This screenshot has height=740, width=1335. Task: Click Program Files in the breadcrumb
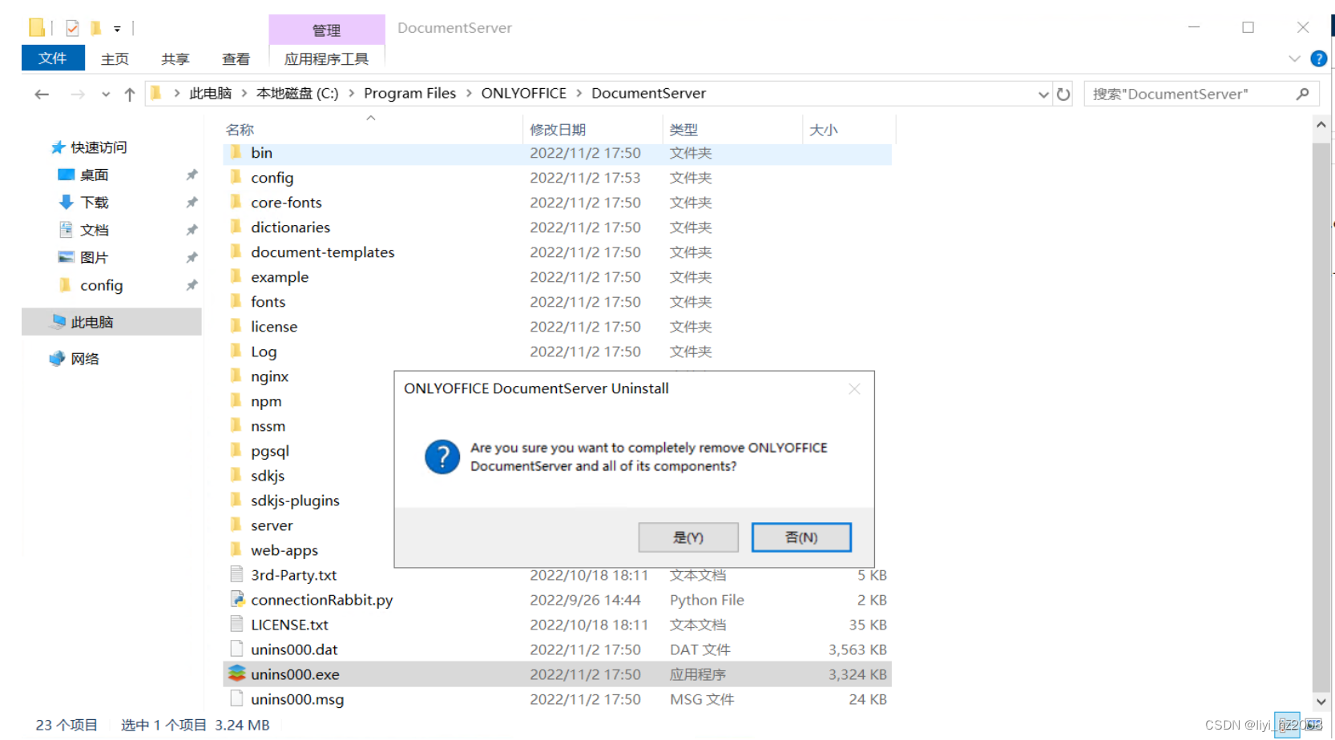point(409,94)
